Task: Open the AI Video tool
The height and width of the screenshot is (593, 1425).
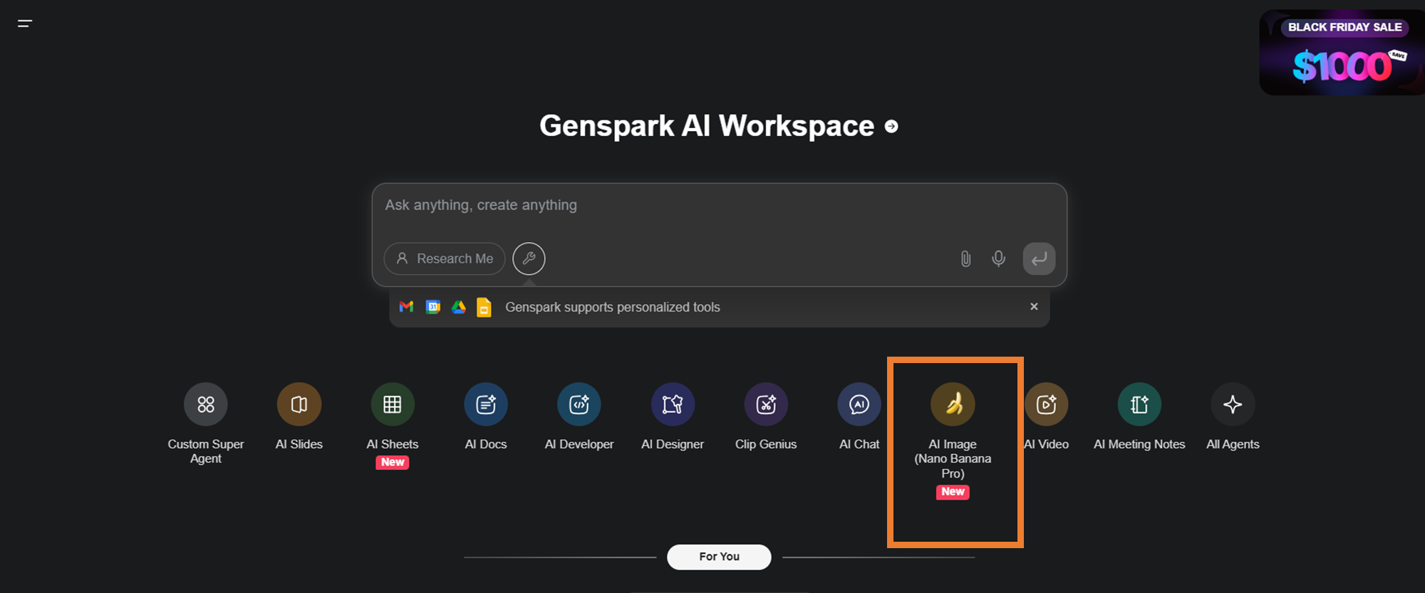Action: (x=1046, y=404)
